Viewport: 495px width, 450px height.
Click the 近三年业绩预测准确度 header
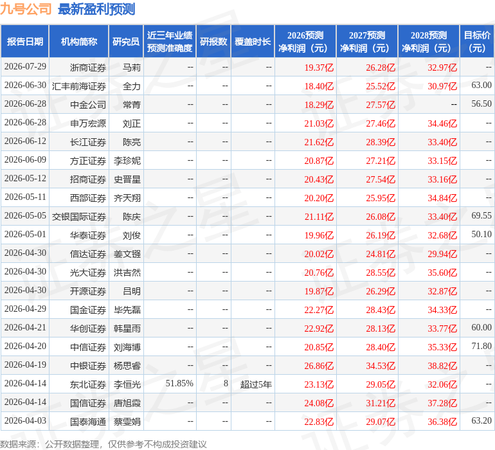pos(170,41)
